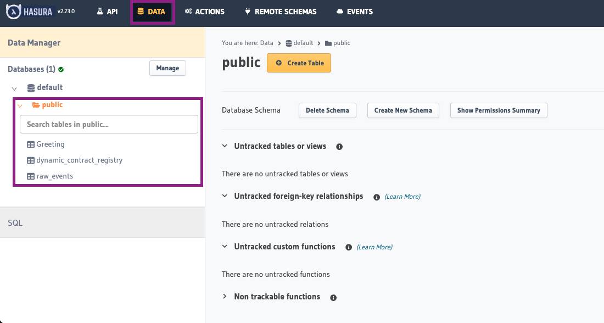Click the Manage databases button
Image resolution: width=604 pixels, height=323 pixels.
[167, 68]
